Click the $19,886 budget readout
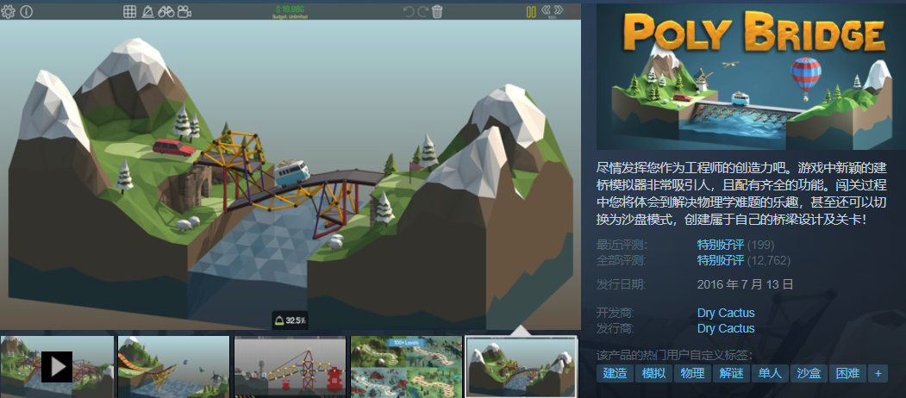The image size is (906, 398). click(x=290, y=9)
